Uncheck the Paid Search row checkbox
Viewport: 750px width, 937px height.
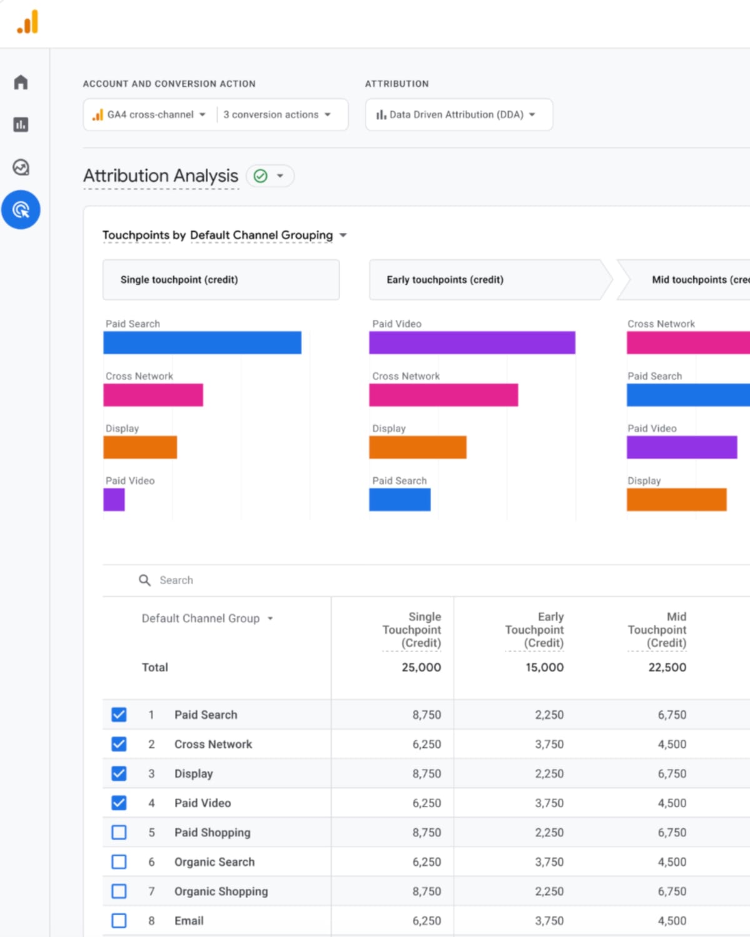pos(119,714)
